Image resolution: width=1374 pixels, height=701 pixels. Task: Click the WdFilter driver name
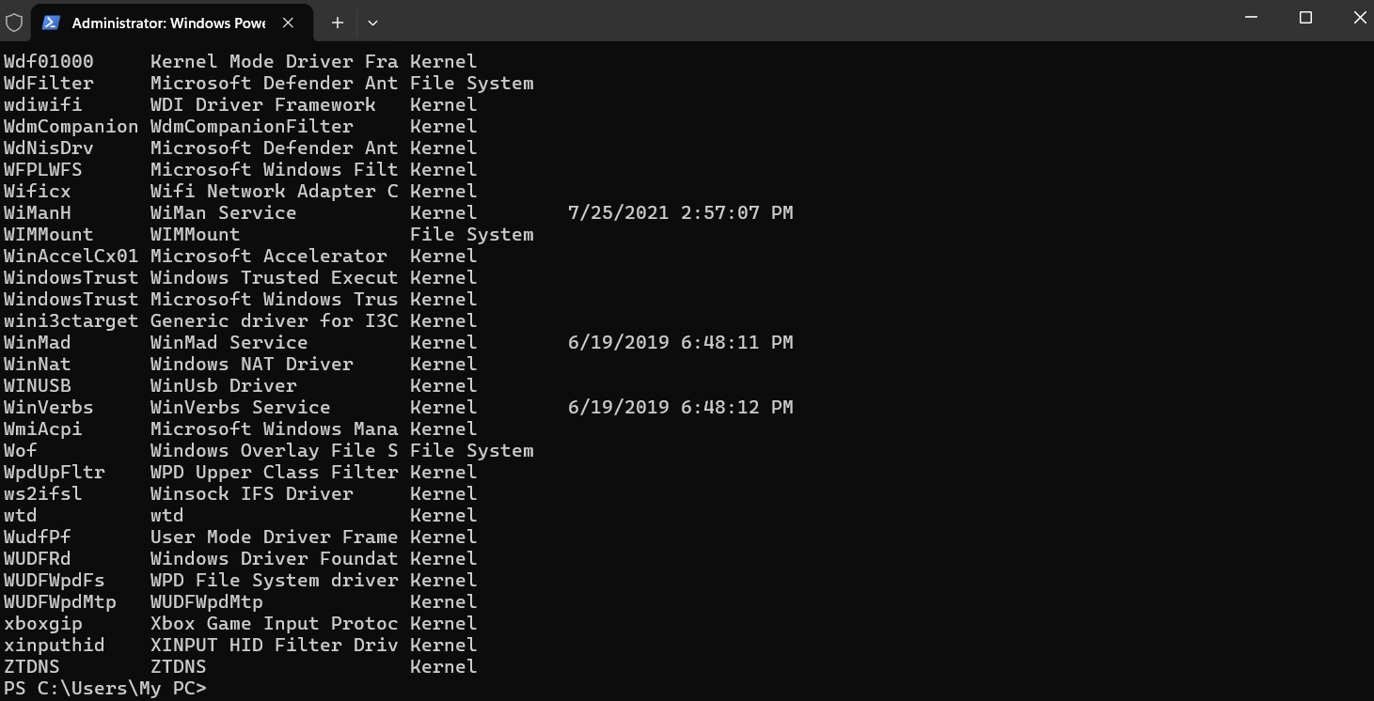coord(49,84)
